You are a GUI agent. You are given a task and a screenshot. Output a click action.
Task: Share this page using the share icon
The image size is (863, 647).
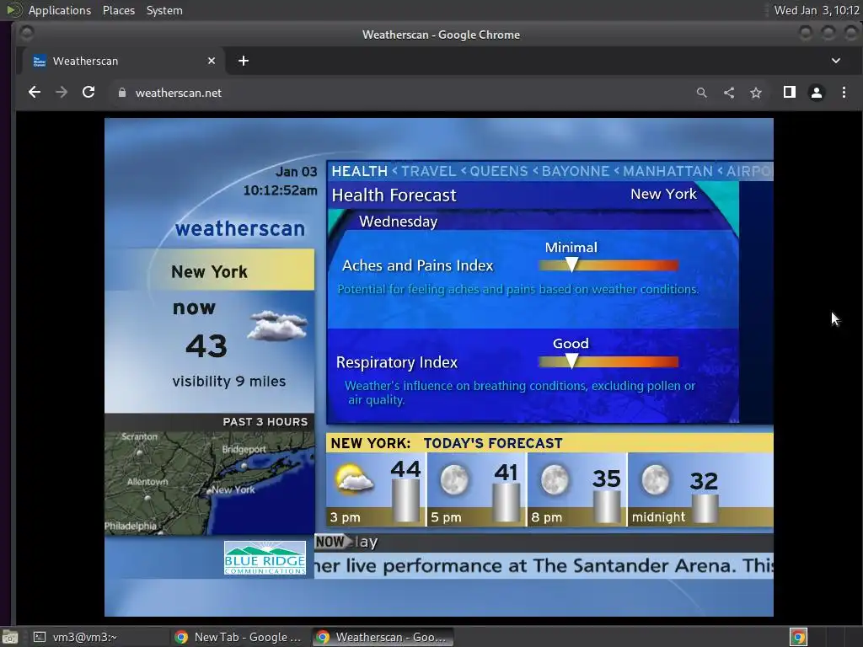pyautogui.click(x=729, y=93)
